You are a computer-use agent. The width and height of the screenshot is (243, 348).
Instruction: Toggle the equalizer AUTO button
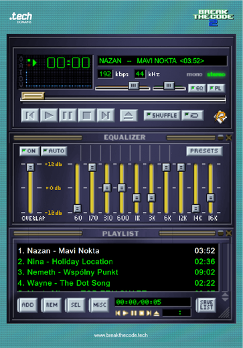(x=54, y=151)
